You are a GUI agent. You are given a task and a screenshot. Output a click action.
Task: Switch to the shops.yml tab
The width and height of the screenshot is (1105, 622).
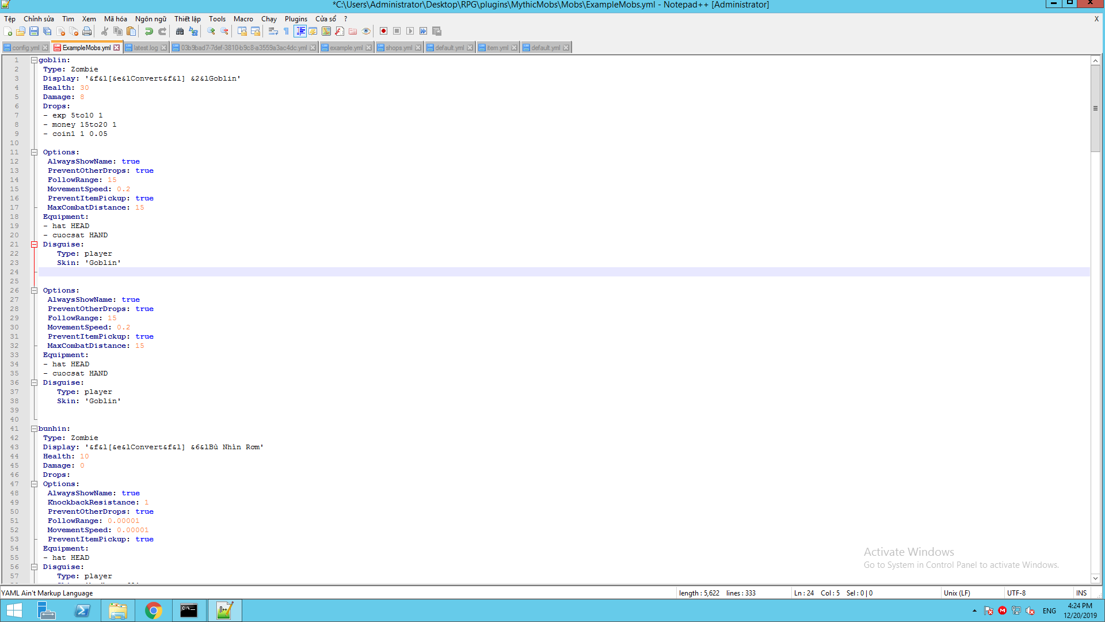398,48
